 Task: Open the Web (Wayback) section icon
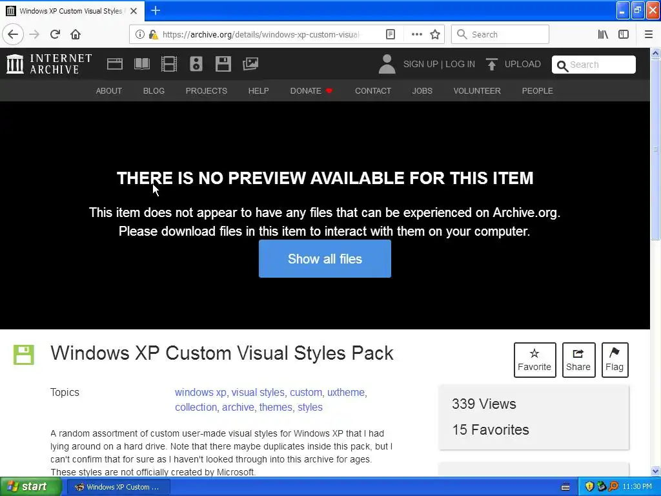click(x=115, y=64)
